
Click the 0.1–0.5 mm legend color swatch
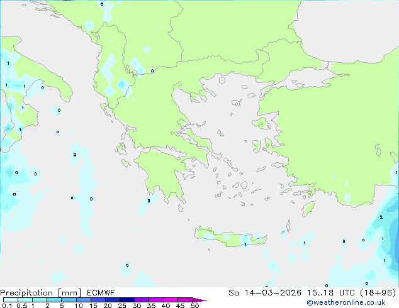click(x=11, y=300)
